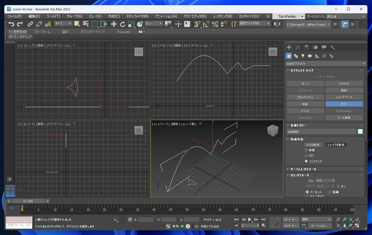Select the 距離 radio button
Image resolution: width=372 pixels, height=235 pixels.
pyautogui.click(x=330, y=192)
